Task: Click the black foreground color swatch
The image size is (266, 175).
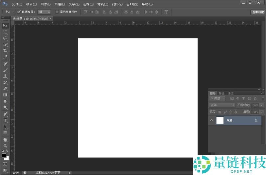Action: coord(4,155)
